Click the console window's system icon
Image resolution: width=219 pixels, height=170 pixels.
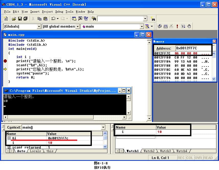point(6,91)
